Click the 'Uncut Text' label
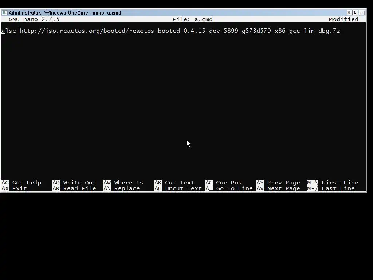The height and width of the screenshot is (280, 373). click(x=184, y=188)
